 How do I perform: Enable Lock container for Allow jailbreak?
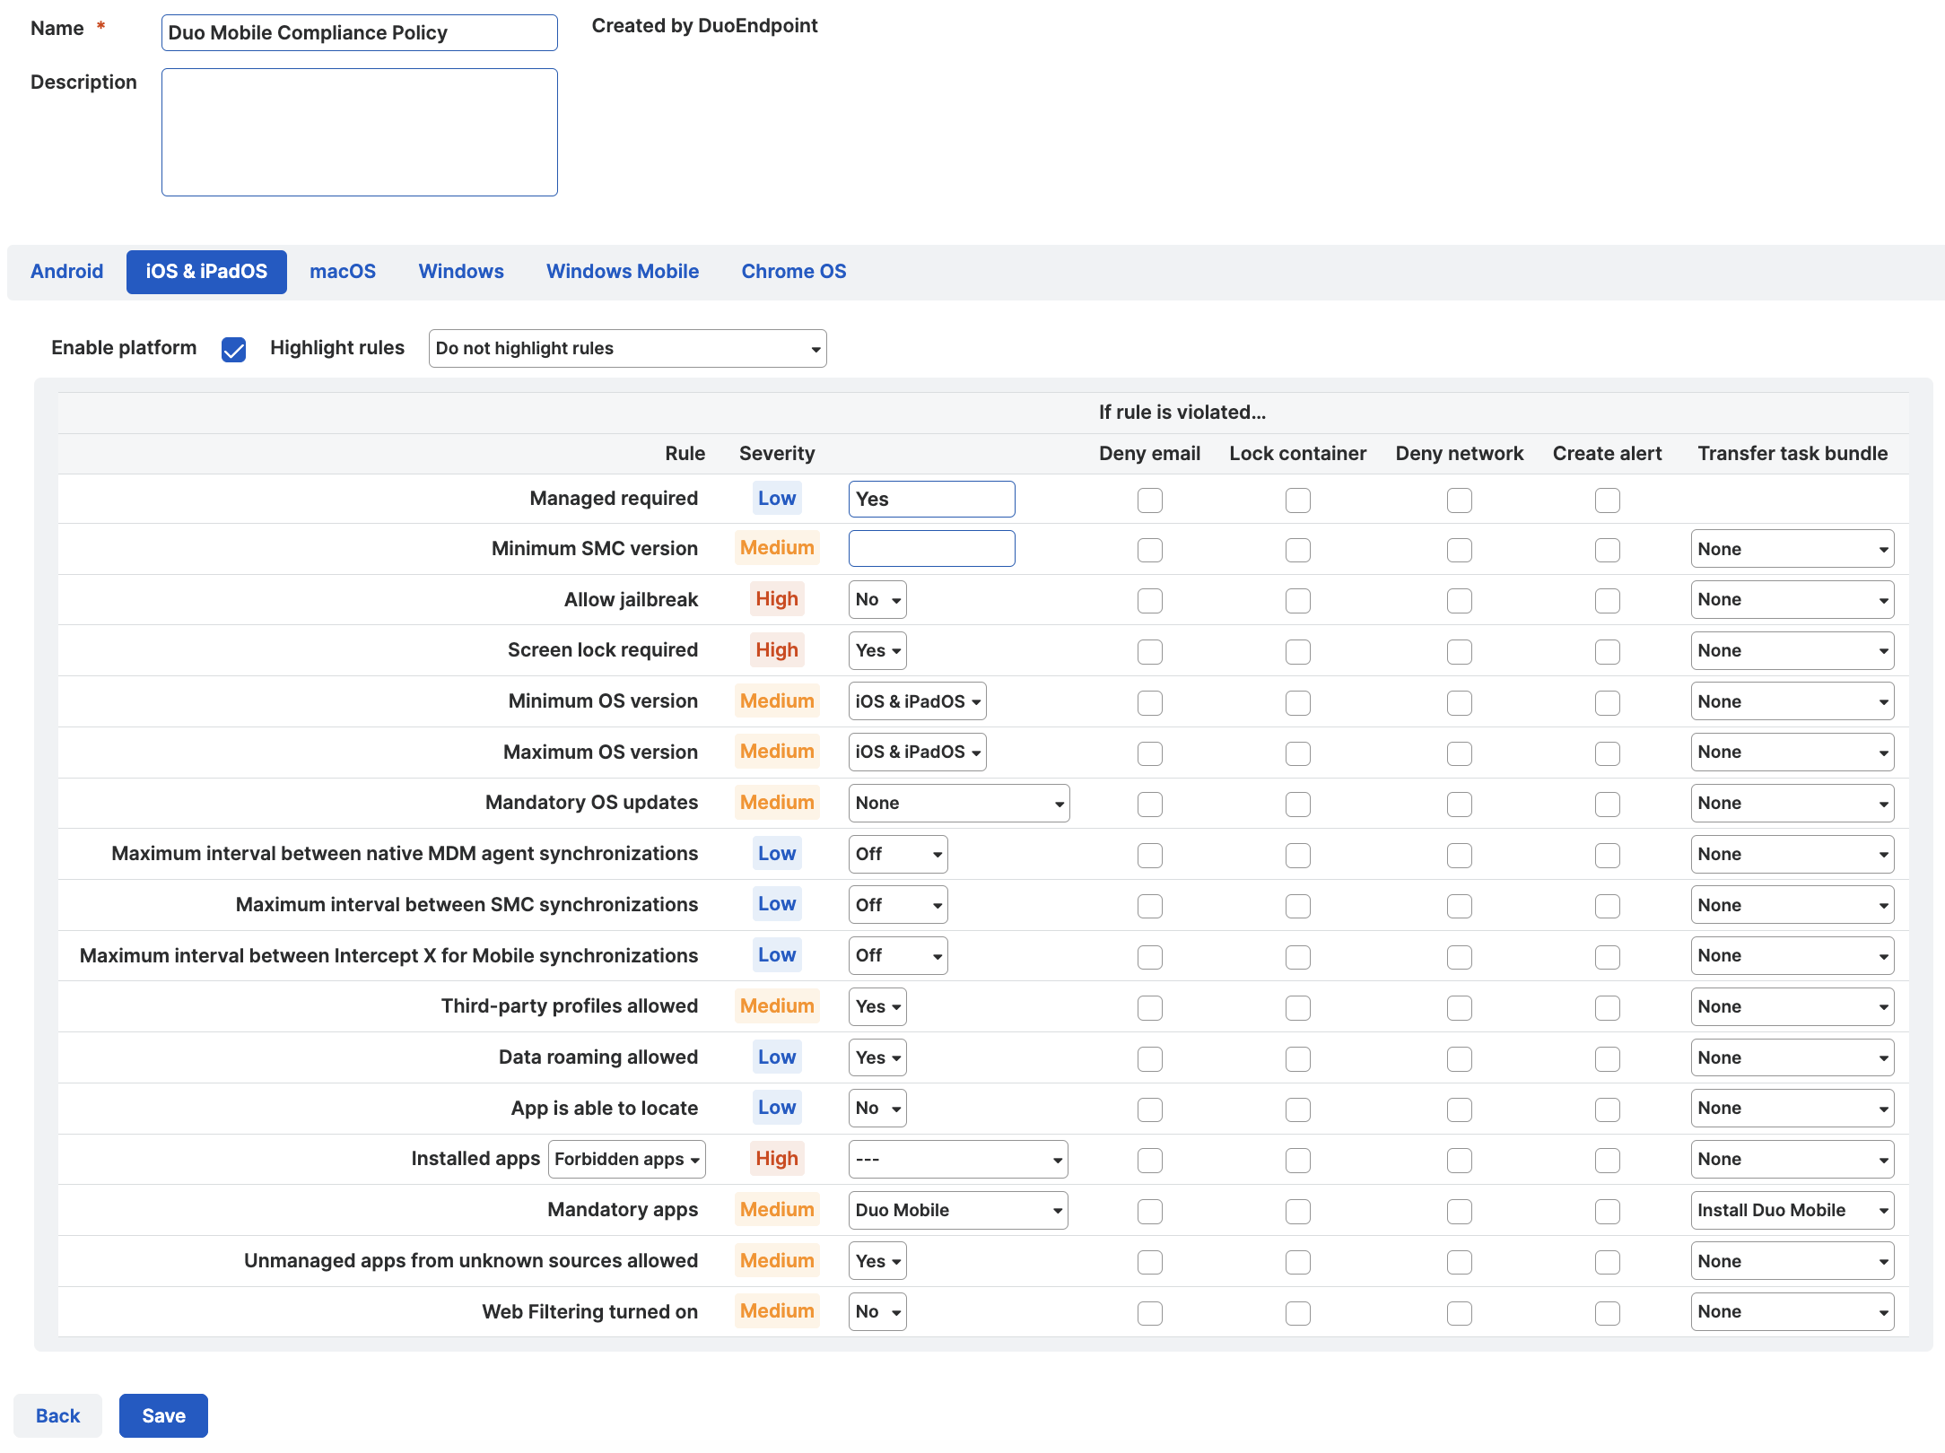[x=1297, y=600]
